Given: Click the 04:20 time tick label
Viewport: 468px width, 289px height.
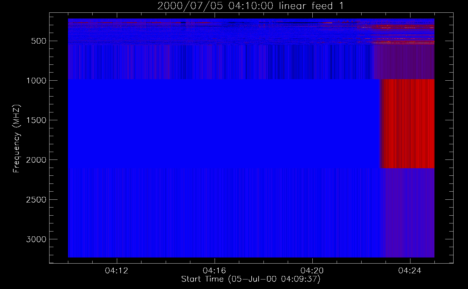Looking at the screenshot, I should coord(312,271).
